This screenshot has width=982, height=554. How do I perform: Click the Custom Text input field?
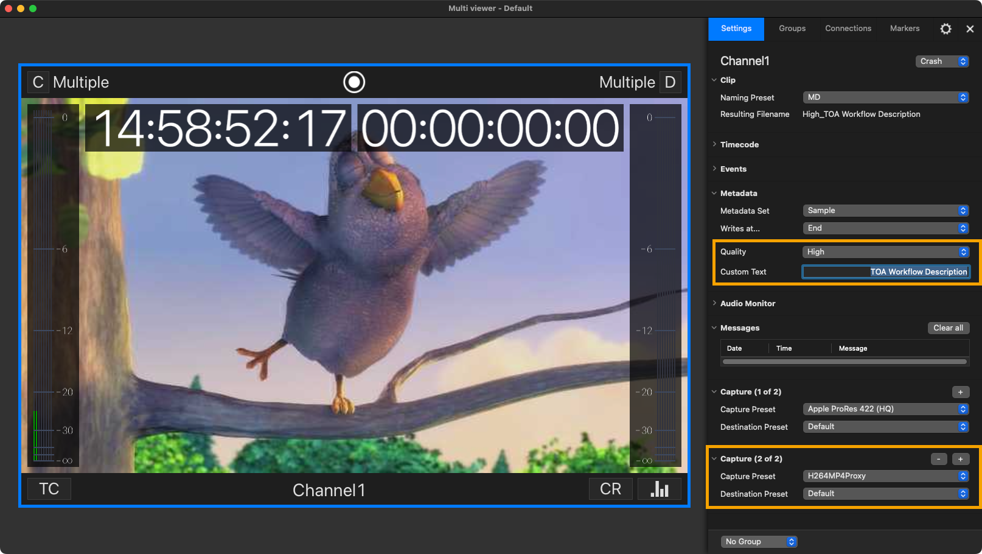pyautogui.click(x=886, y=272)
